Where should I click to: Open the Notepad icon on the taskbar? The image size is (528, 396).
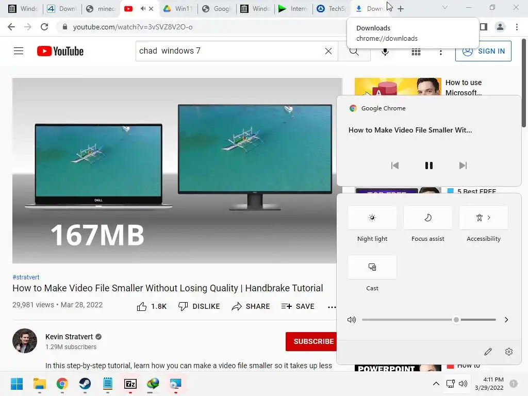108,384
